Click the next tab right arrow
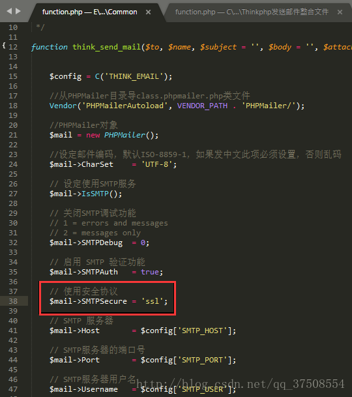The height and width of the screenshot is (397, 352). [18, 11]
